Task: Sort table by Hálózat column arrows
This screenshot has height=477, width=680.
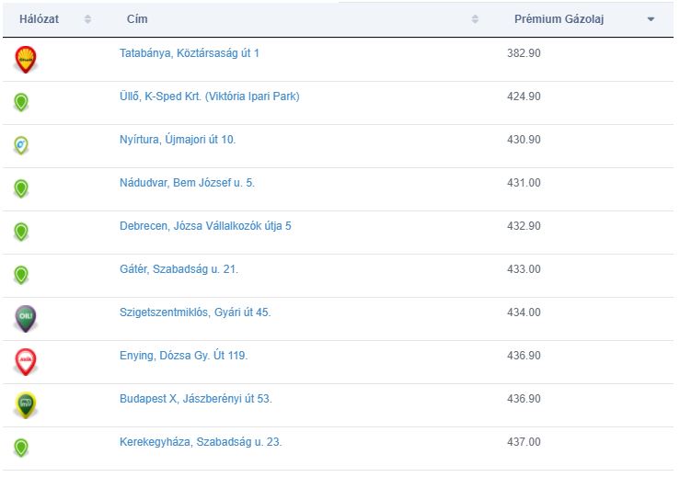Action: click(x=87, y=19)
